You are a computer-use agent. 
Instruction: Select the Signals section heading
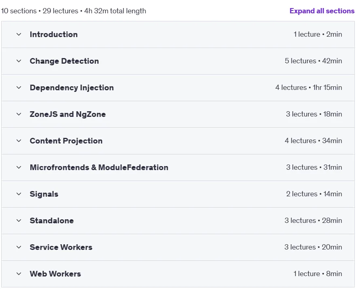coord(44,194)
